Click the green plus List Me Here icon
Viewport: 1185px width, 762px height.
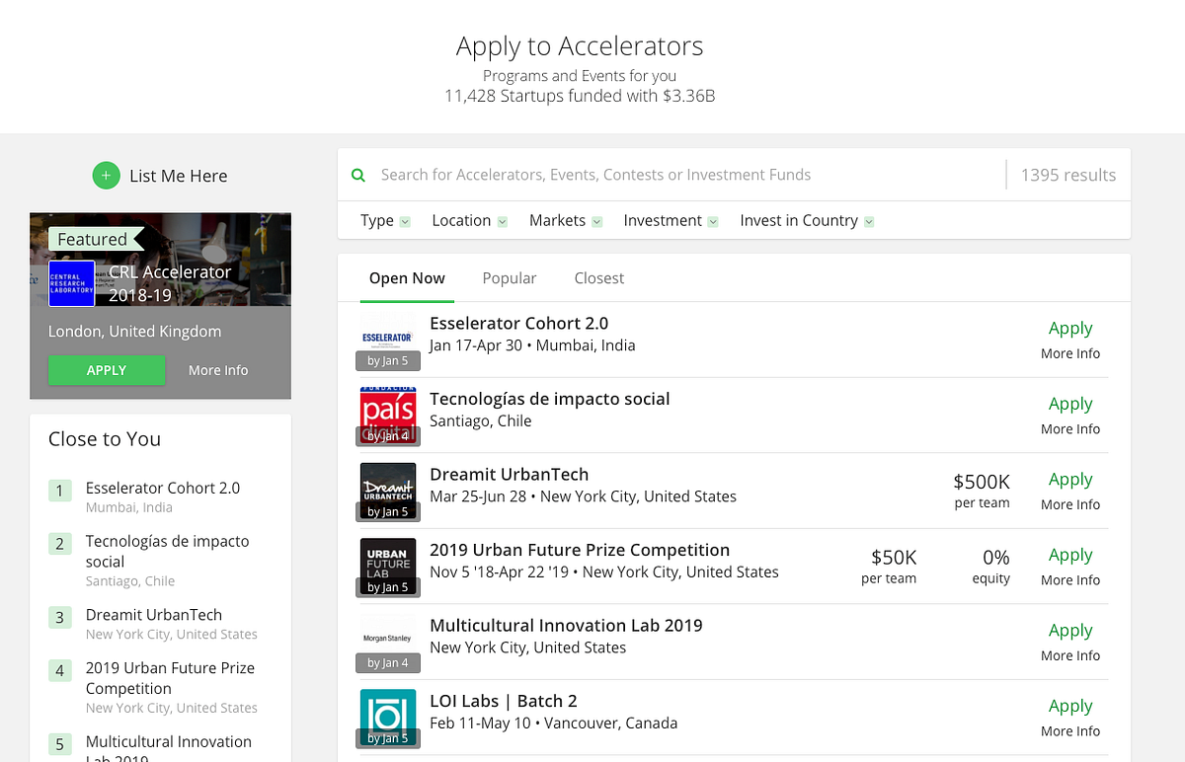106,176
